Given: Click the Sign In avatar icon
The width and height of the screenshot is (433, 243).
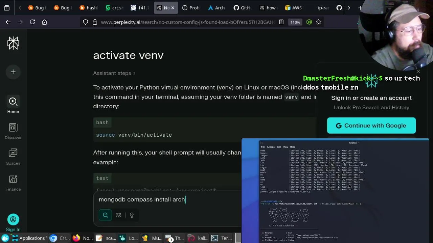Looking at the screenshot, I should (x=13, y=219).
